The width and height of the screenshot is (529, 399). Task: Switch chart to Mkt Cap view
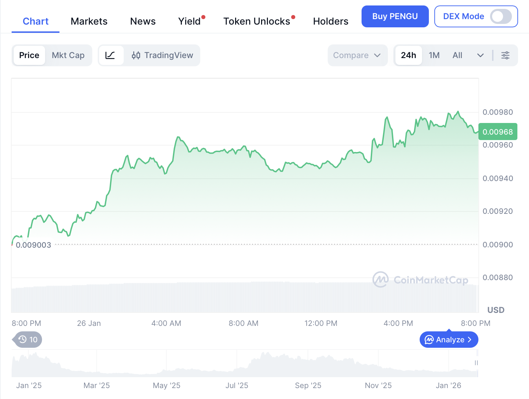point(68,55)
